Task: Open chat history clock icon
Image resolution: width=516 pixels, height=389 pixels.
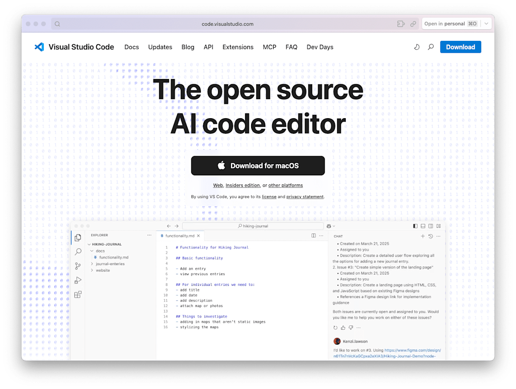Action: pos(430,236)
